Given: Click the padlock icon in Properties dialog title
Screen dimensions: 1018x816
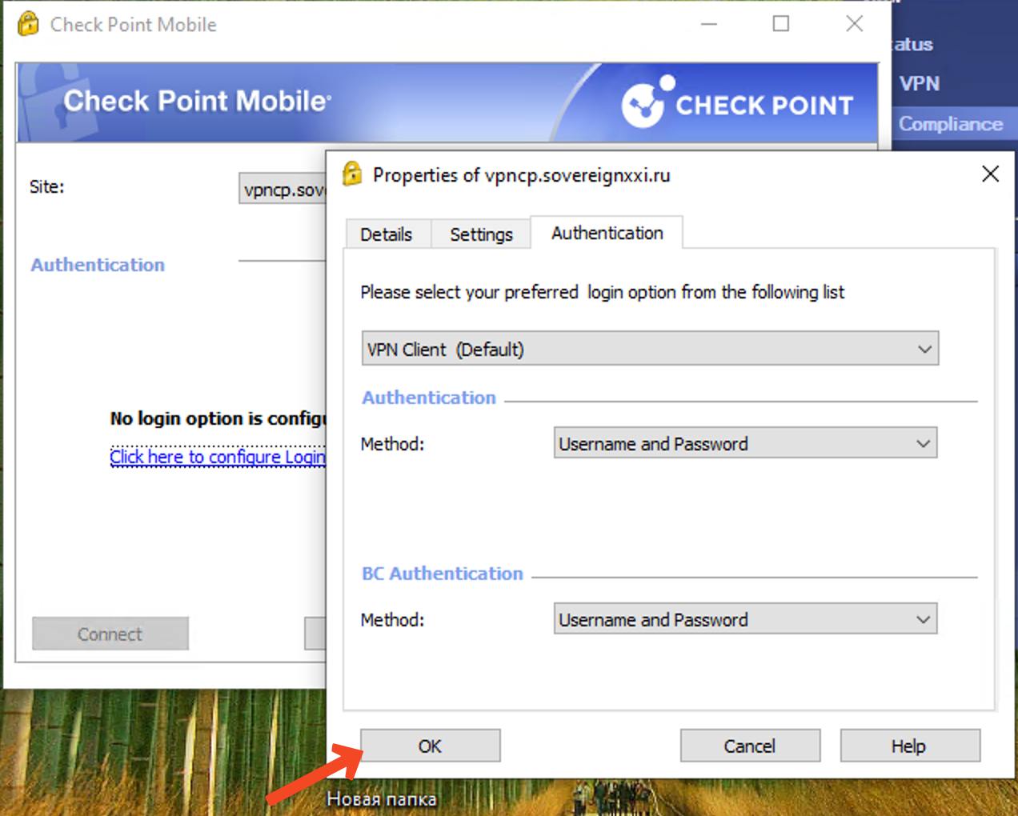Looking at the screenshot, I should click(352, 174).
